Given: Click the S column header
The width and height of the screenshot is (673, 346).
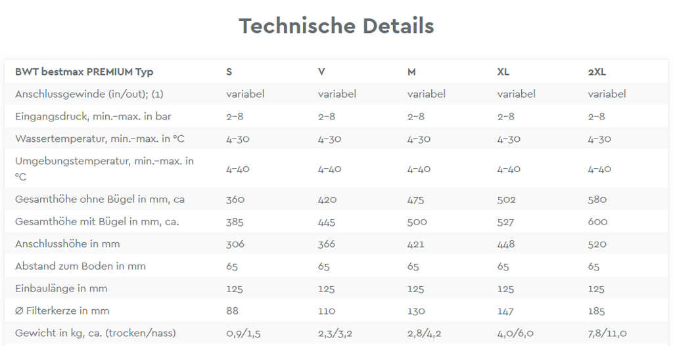Looking at the screenshot, I should [x=229, y=72].
